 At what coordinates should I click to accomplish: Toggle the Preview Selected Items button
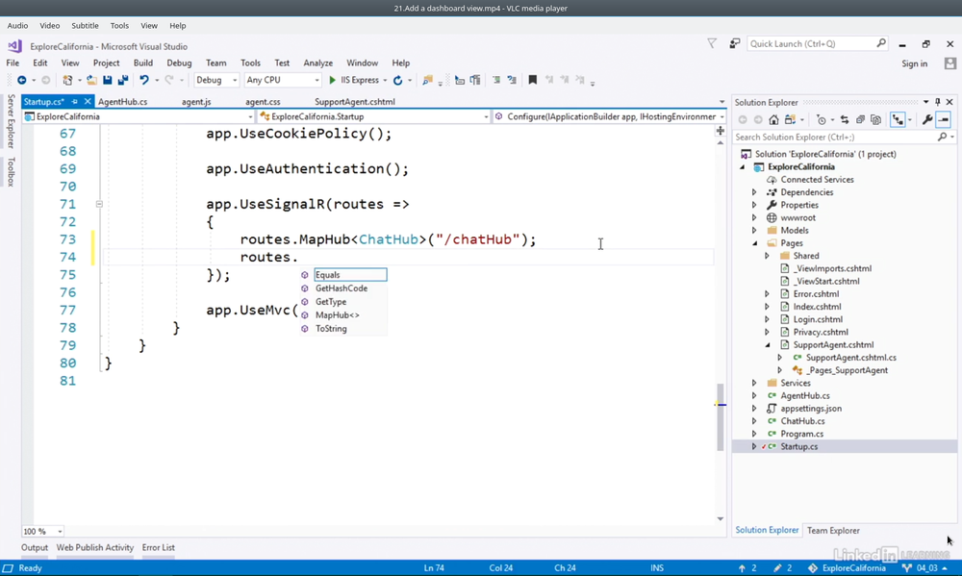(944, 120)
